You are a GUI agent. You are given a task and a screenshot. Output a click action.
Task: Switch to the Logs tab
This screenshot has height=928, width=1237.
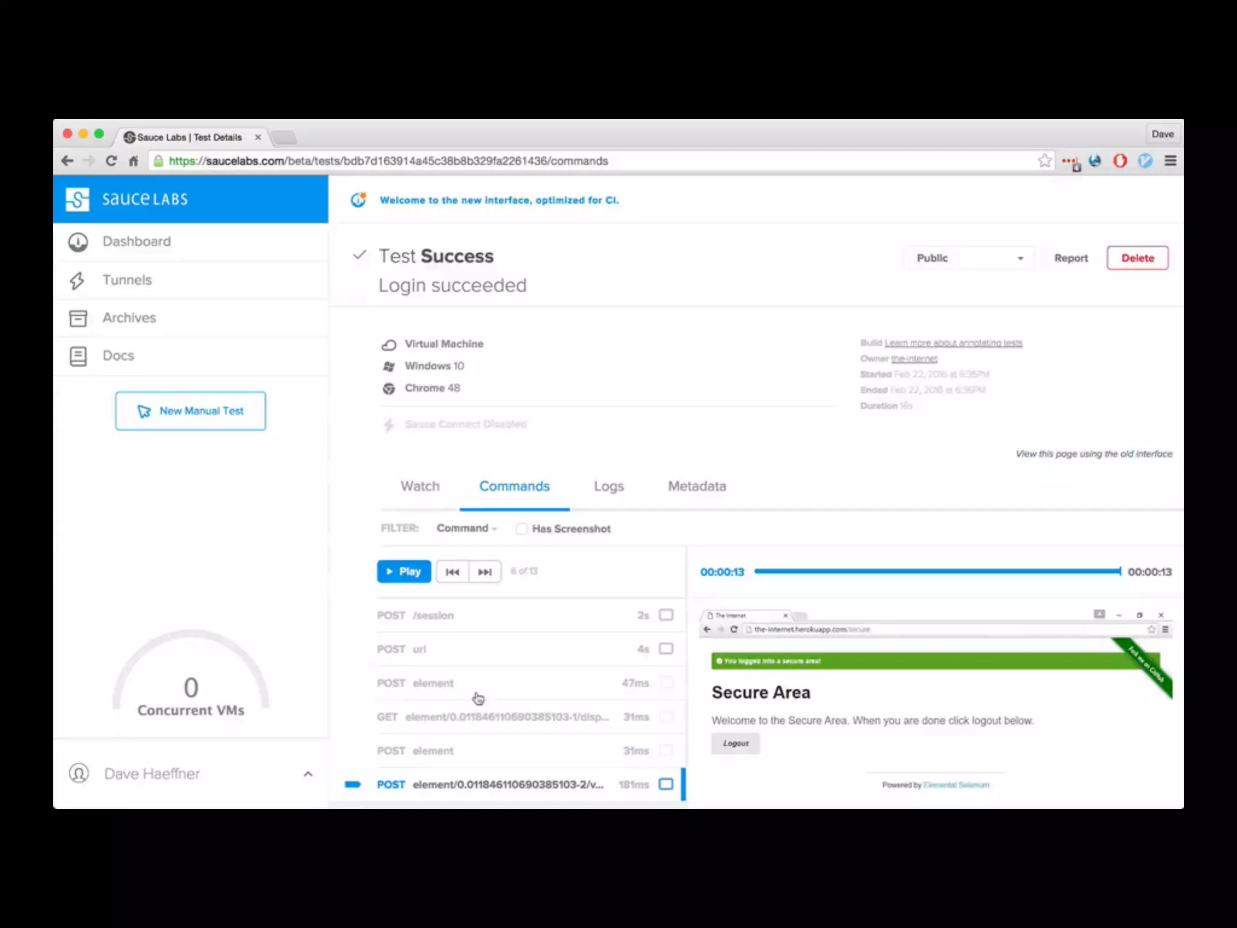coord(608,486)
